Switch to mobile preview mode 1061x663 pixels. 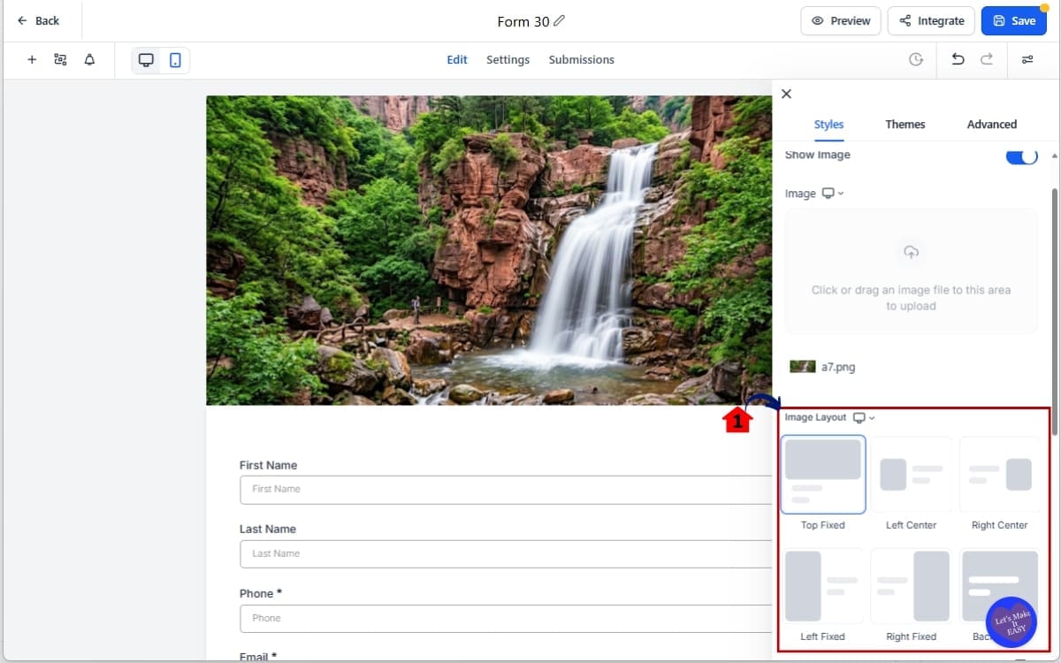tap(174, 59)
